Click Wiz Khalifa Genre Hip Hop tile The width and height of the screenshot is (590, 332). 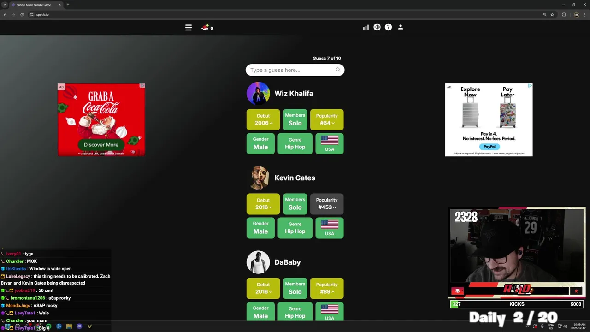click(x=295, y=143)
